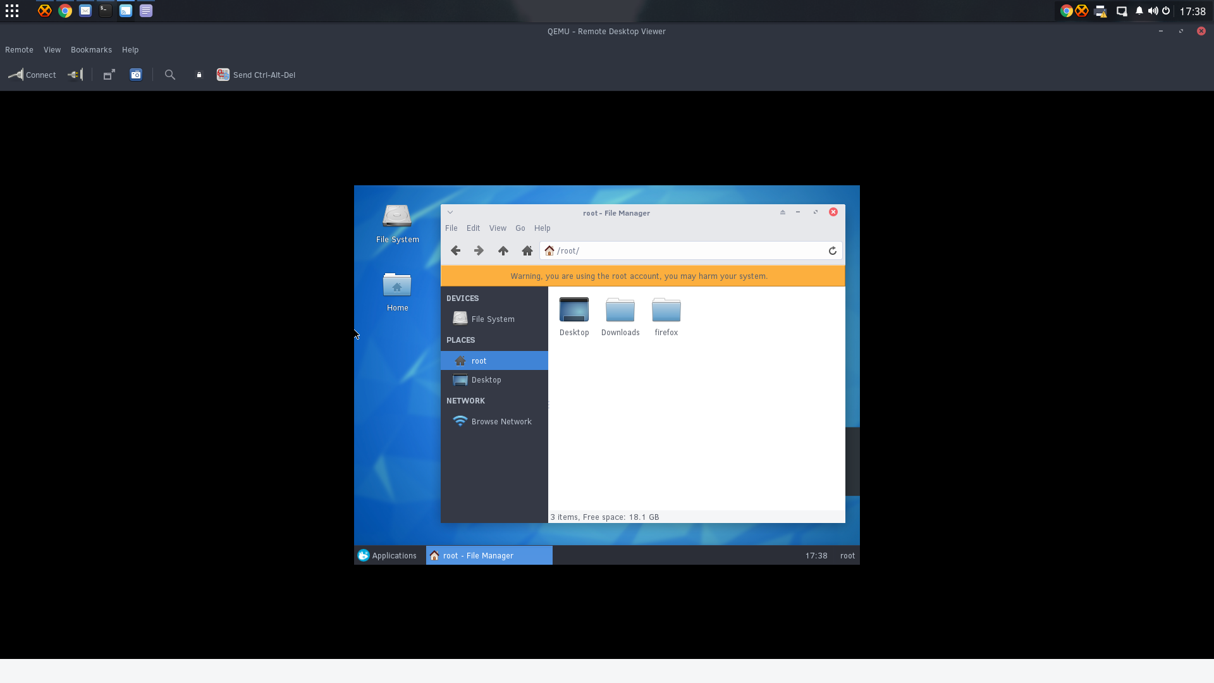
Task: Click the power tray icon
Action: coord(1166,11)
